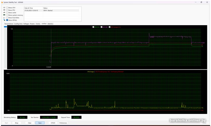
Task: Click the Clear button
Action: pos(30,123)
